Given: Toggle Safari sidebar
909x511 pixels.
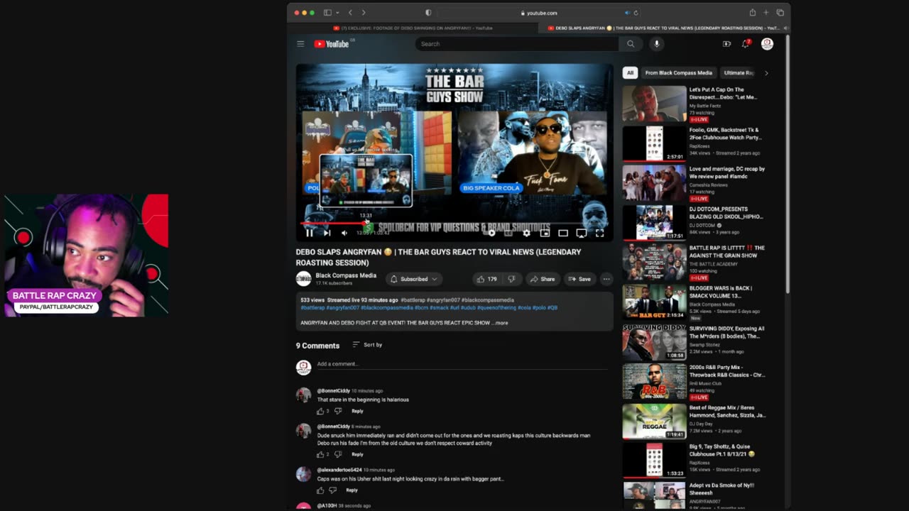Looking at the screenshot, I should click(327, 13).
